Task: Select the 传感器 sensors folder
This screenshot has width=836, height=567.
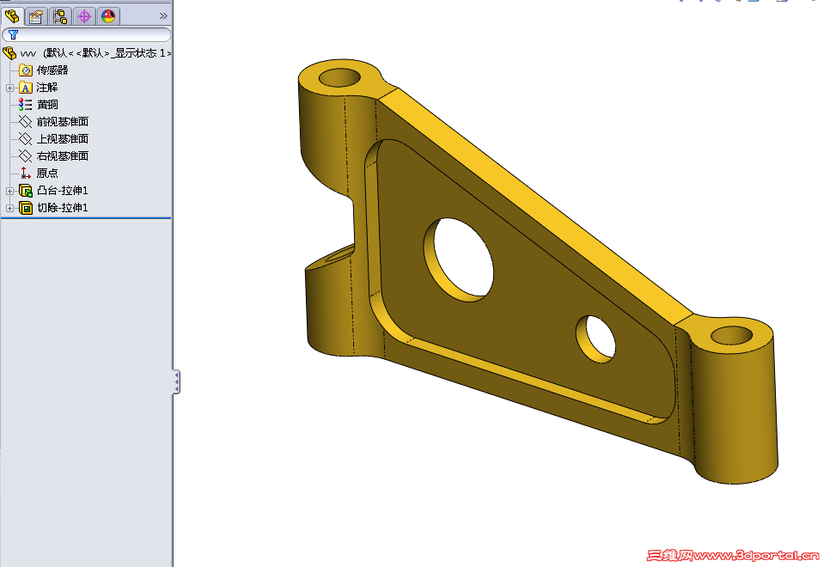Action: pyautogui.click(x=44, y=70)
